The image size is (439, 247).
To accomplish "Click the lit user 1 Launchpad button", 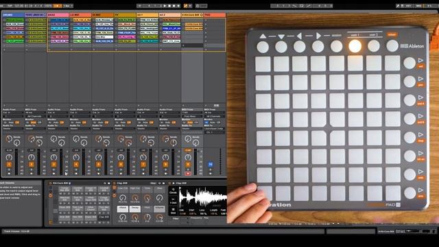I will [x=355, y=47].
